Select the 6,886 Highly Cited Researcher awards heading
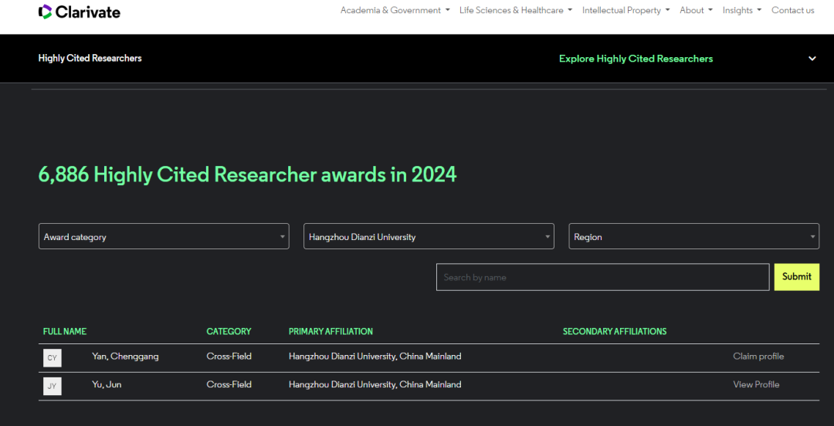Image resolution: width=834 pixels, height=426 pixels. coord(247,174)
